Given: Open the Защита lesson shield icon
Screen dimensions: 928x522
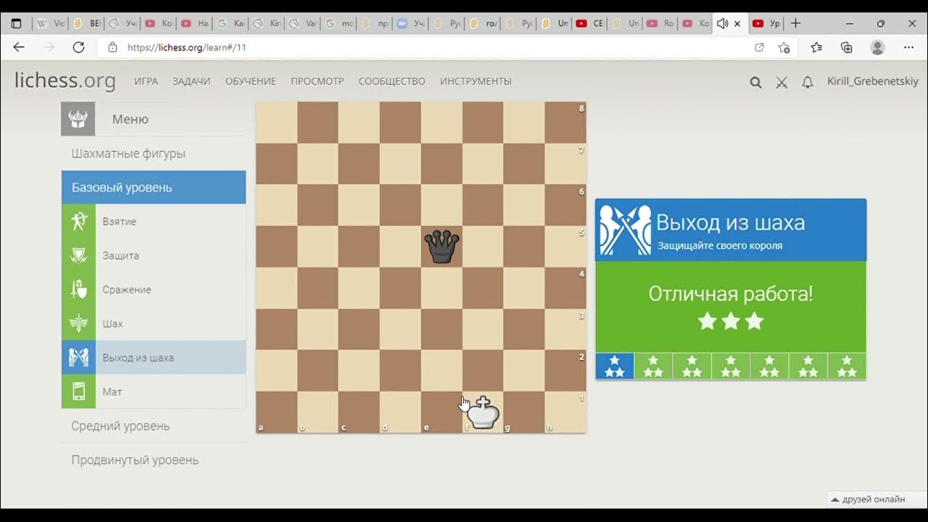Looking at the screenshot, I should [78, 255].
